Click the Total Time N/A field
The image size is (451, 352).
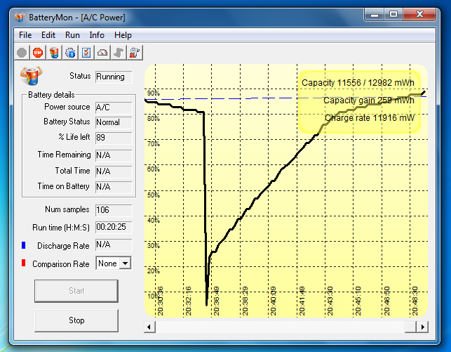point(114,171)
